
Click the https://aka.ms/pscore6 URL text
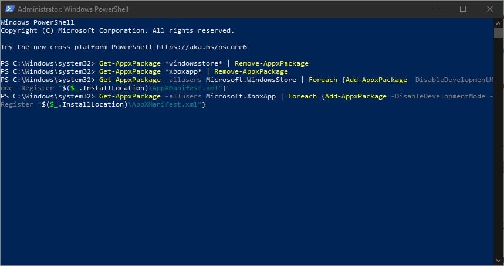[202, 47]
